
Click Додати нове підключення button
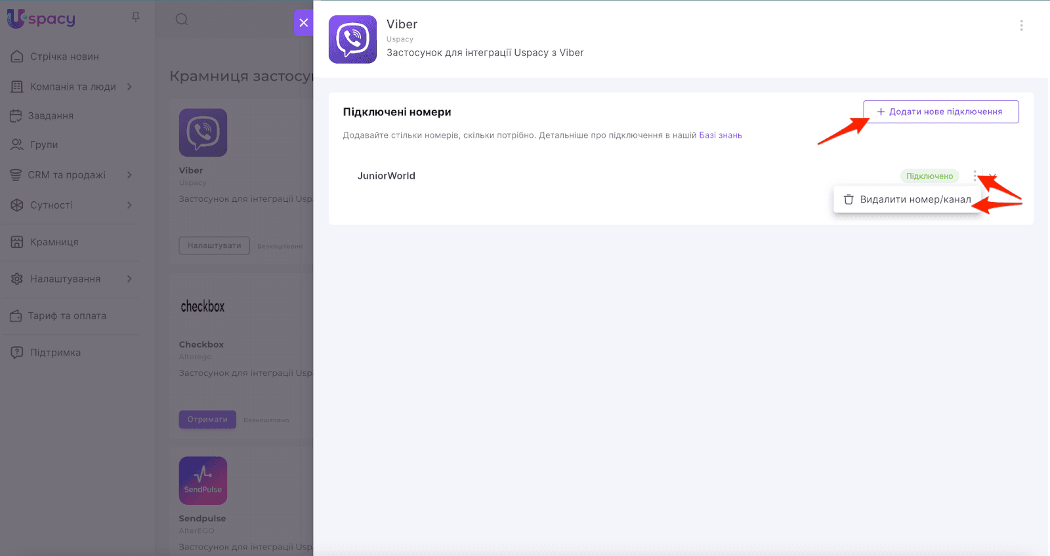[940, 111]
